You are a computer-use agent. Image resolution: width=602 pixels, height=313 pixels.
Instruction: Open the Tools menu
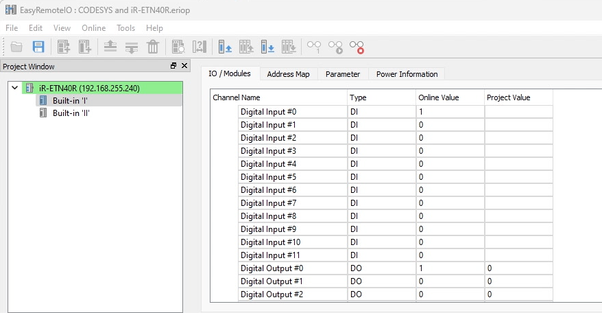tap(126, 28)
